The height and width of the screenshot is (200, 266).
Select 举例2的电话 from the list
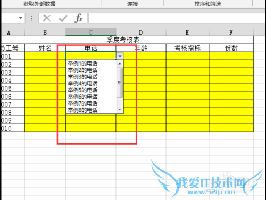tap(82, 70)
